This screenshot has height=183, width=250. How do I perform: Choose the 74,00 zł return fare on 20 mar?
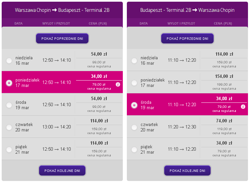click(x=224, y=121)
